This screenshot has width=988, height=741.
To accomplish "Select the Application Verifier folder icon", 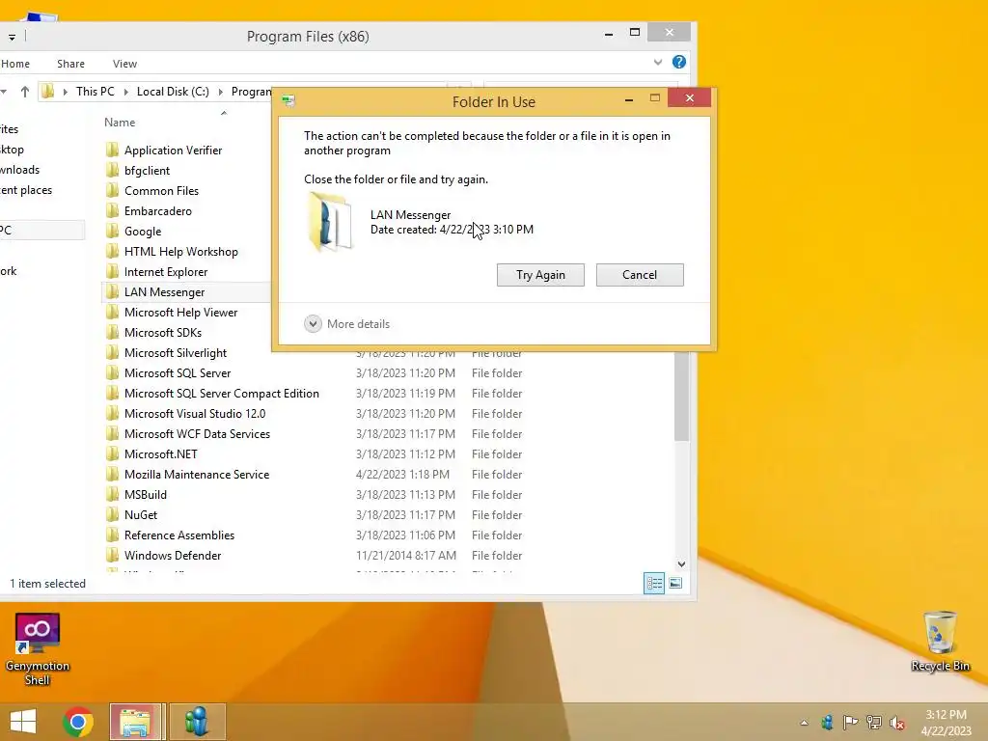I will tap(112, 150).
